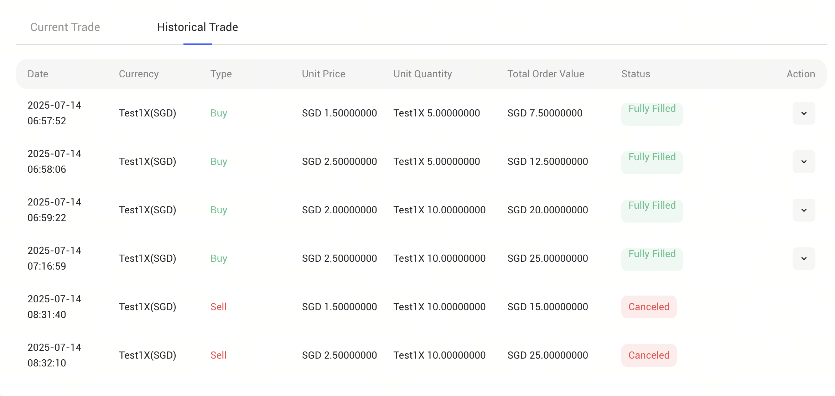Expand the 07:16:59 trade action arrow
835x396 pixels.
tap(804, 259)
